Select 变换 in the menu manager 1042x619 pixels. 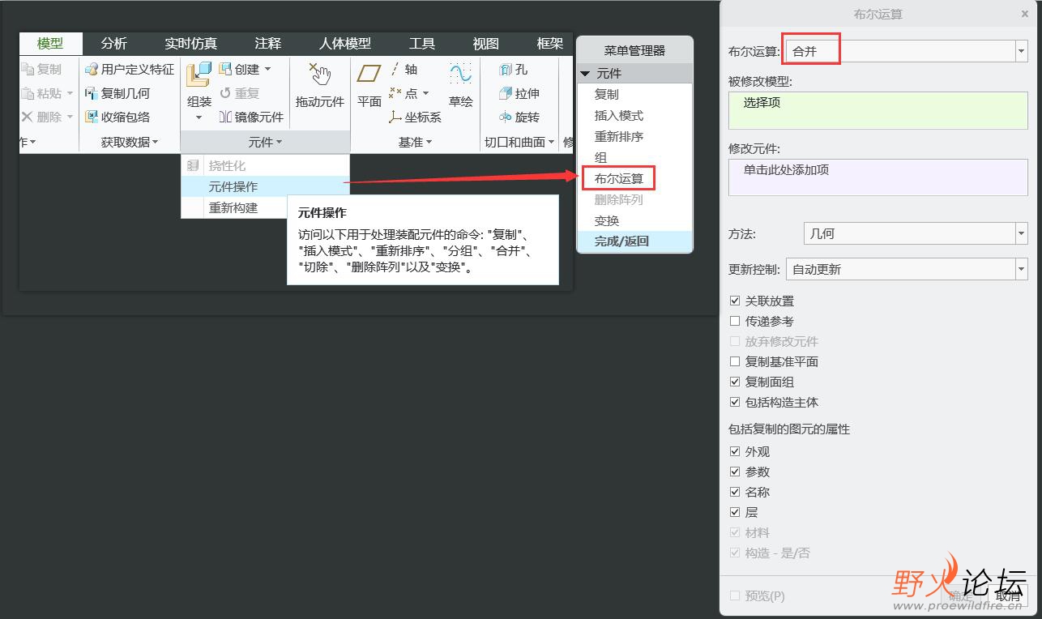coord(635,220)
